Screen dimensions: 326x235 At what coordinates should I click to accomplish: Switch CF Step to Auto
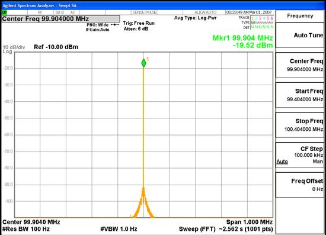[282, 162]
